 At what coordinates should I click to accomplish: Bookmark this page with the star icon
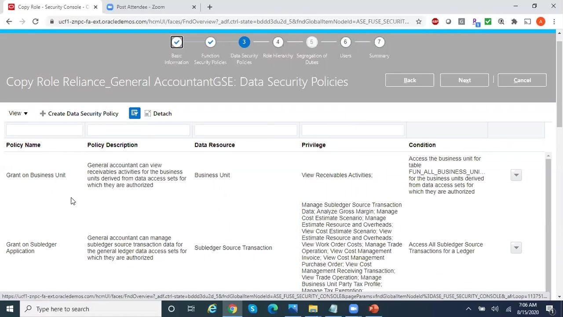[x=419, y=21]
